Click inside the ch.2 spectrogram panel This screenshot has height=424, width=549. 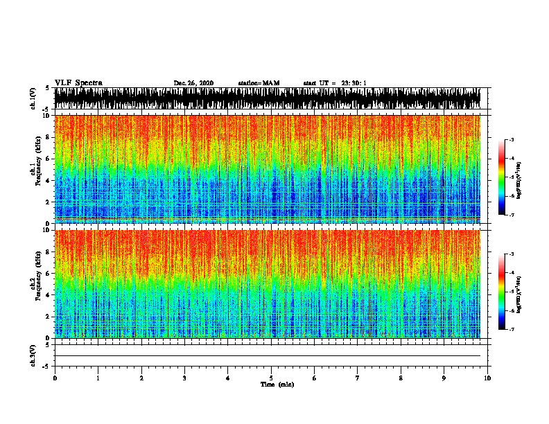point(267,284)
